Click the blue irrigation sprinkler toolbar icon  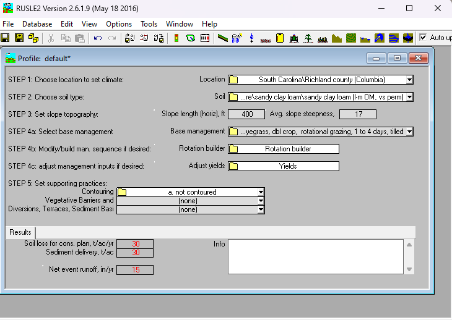[x=380, y=38]
